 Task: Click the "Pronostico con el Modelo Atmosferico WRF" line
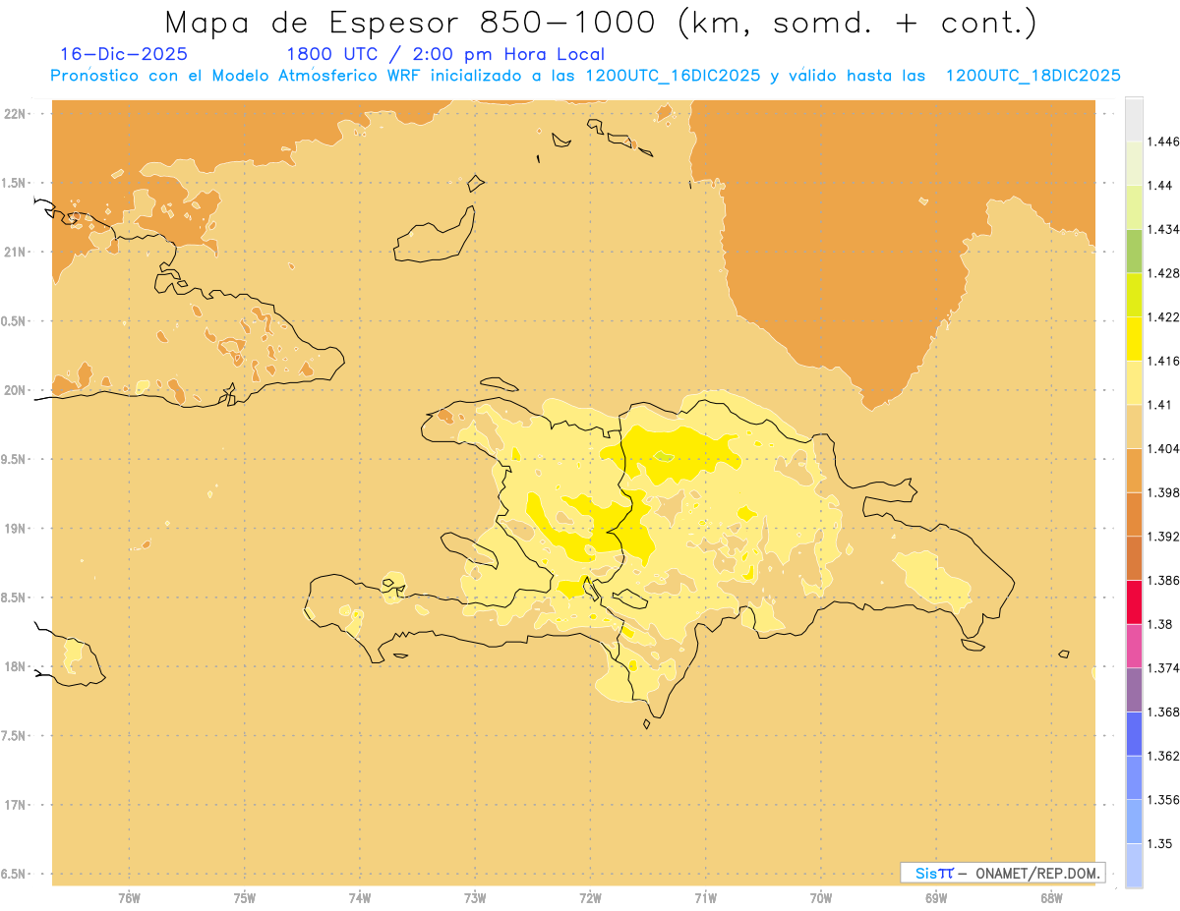[585, 76]
